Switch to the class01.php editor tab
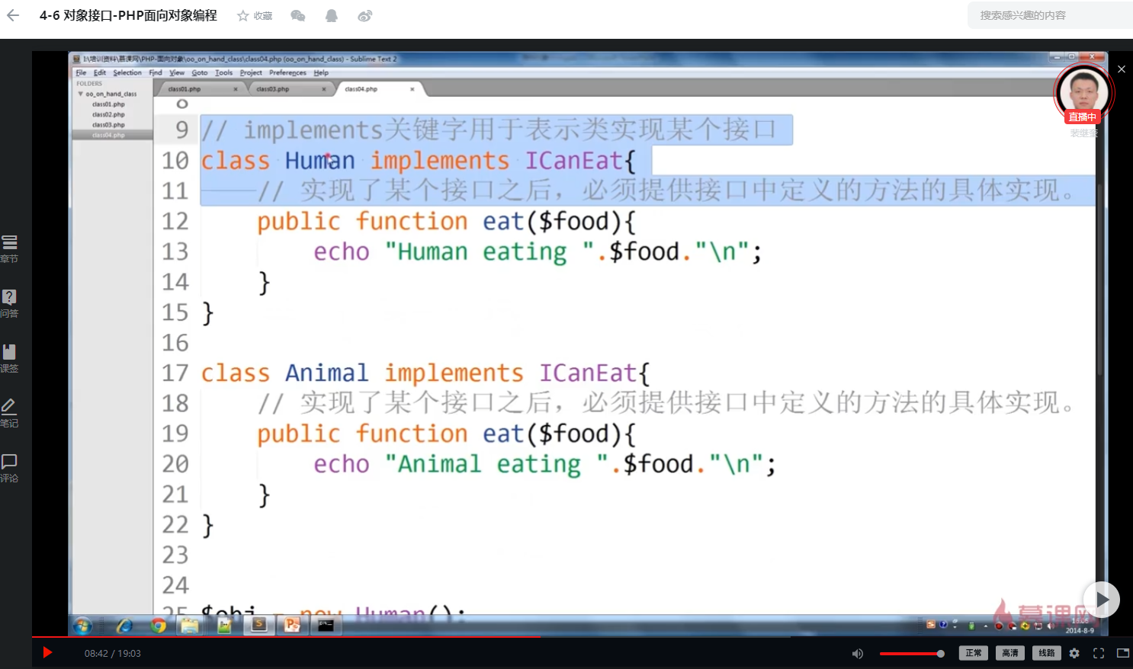Screen dimensions: 1133x669 [x=198, y=89]
